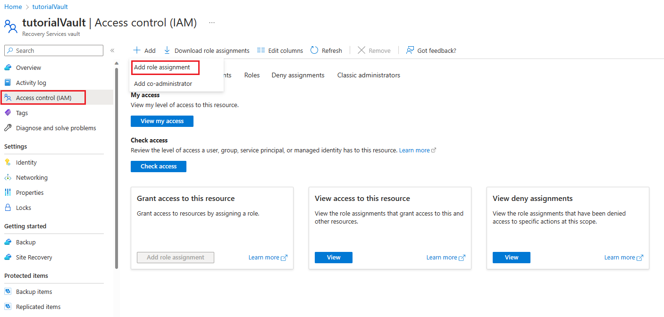Screen dimensions: 664x317
Task: Click the Backup items icon
Action: tap(8, 292)
